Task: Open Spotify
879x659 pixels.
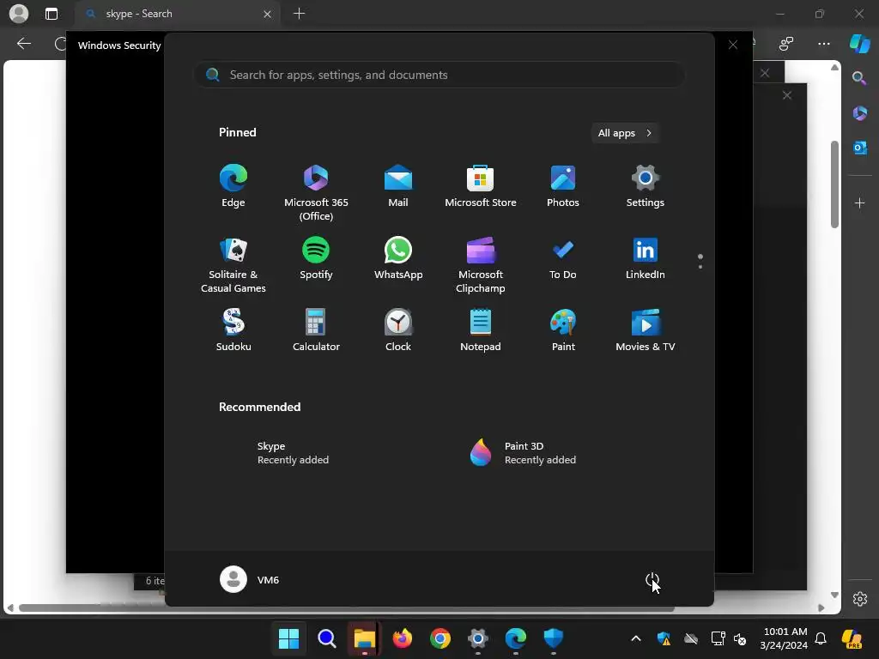Action: tap(316, 259)
